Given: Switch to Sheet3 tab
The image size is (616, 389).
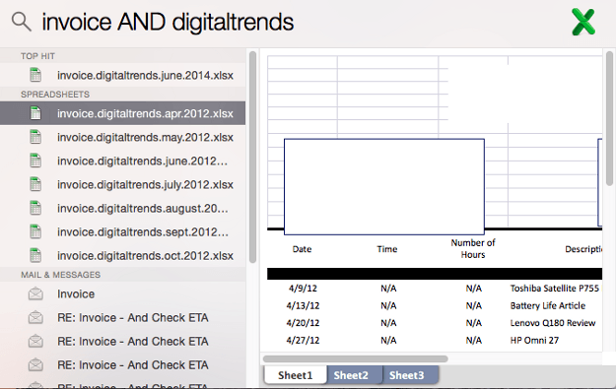Looking at the screenshot, I should (x=407, y=375).
